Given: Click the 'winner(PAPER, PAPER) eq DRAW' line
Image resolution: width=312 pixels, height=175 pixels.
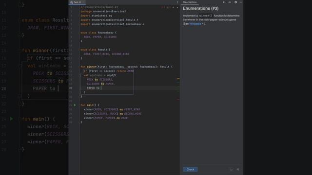Looking at the screenshot, I should 106,118.
